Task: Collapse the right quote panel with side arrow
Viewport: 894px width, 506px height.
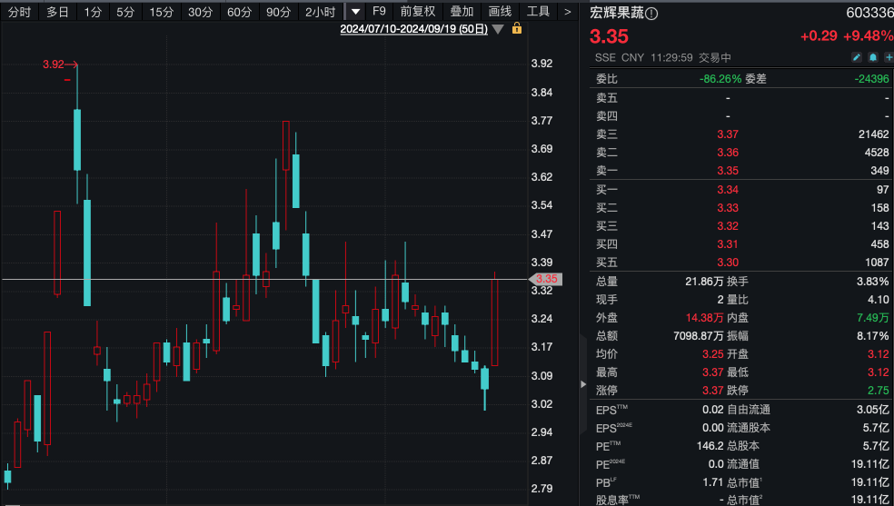Action: click(583, 384)
